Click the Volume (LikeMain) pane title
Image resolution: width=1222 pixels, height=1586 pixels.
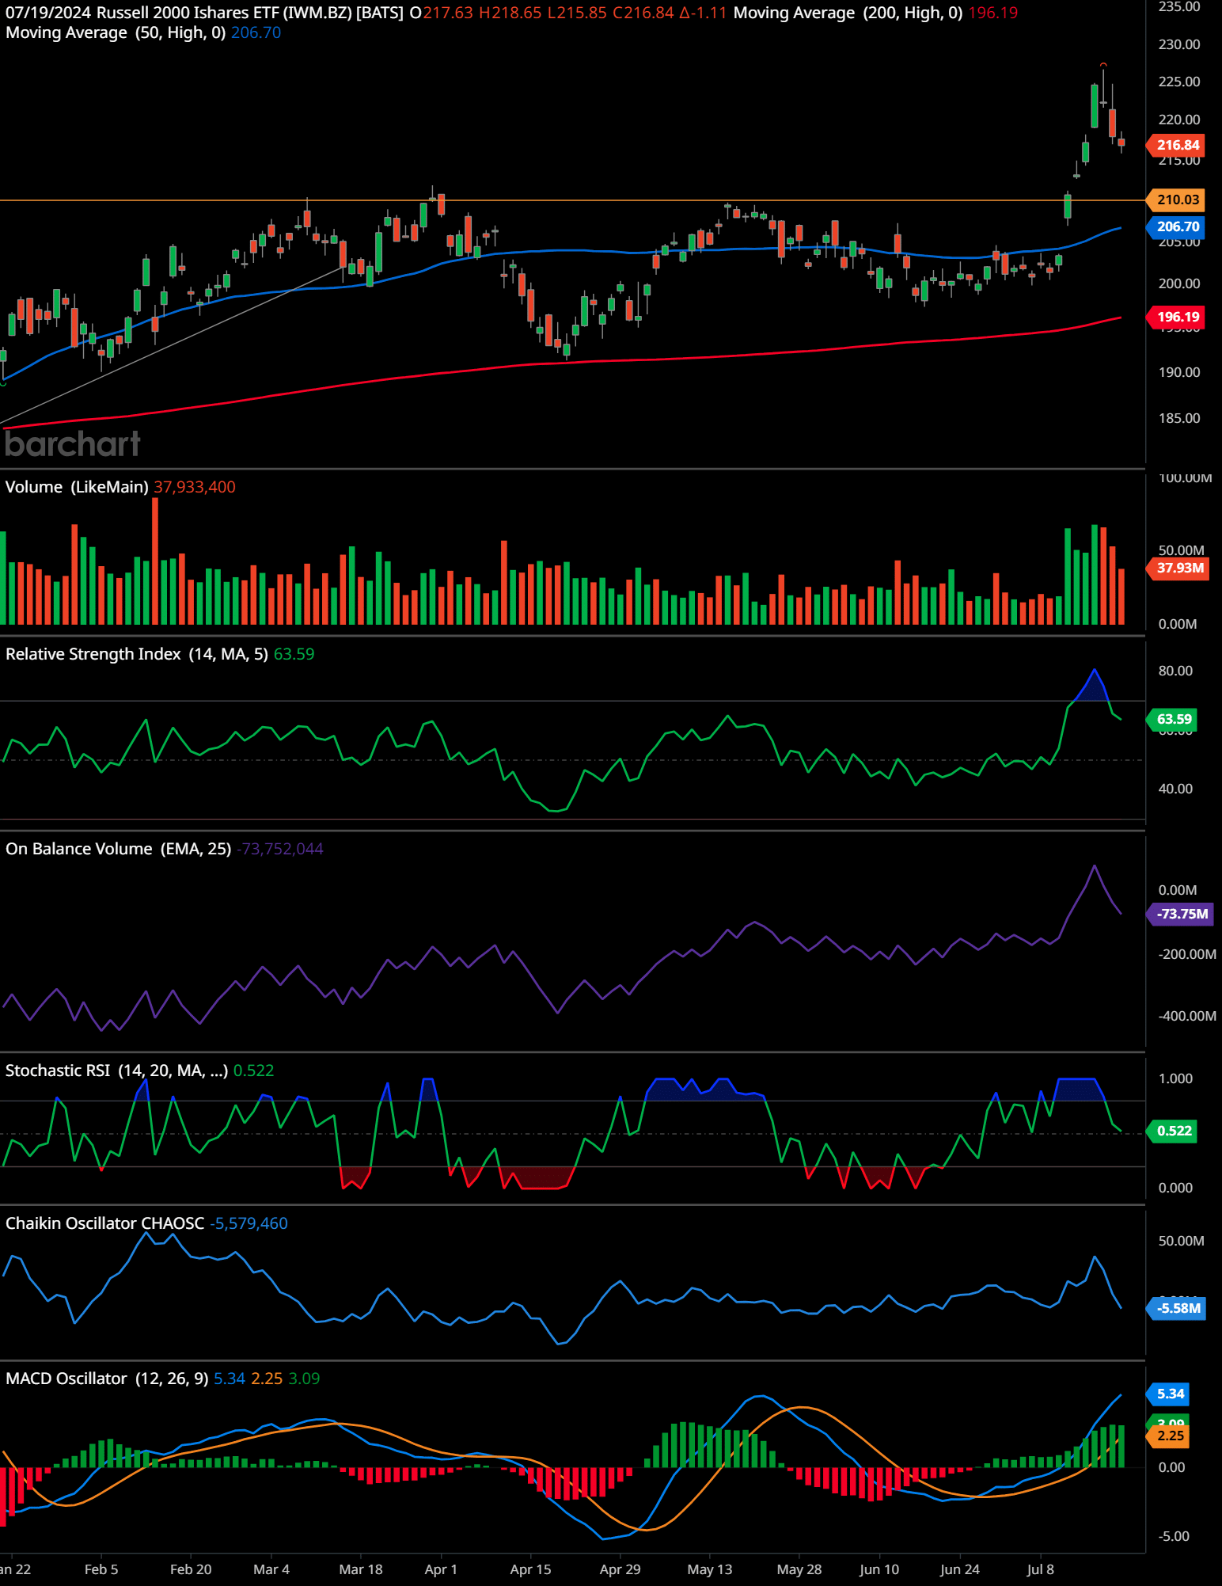(77, 487)
